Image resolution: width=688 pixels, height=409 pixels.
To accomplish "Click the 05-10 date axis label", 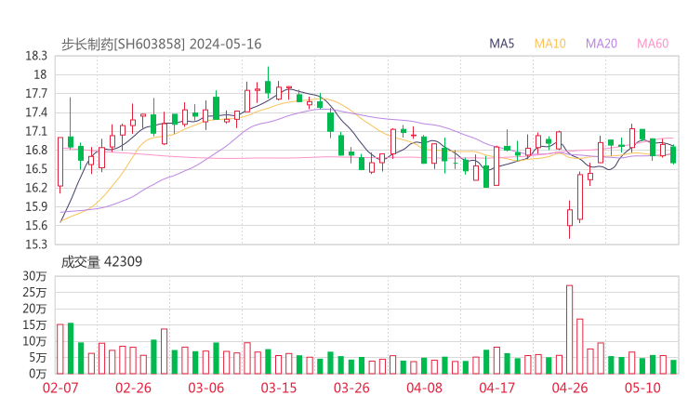I will coord(642,388).
